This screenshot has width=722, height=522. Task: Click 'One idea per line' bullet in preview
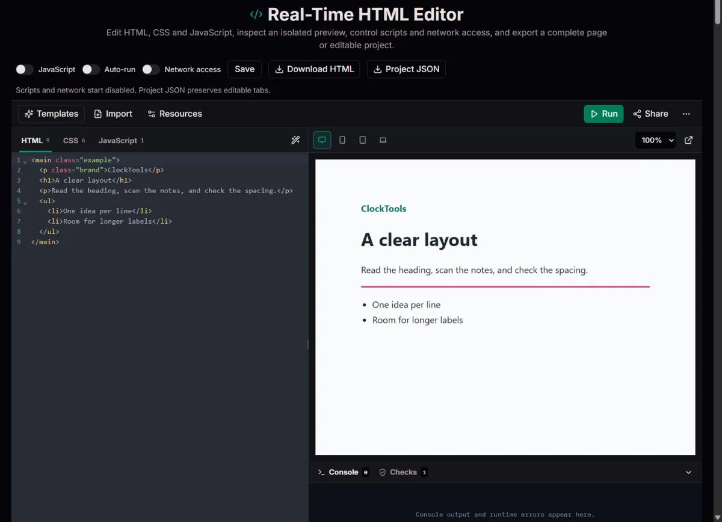click(x=406, y=305)
